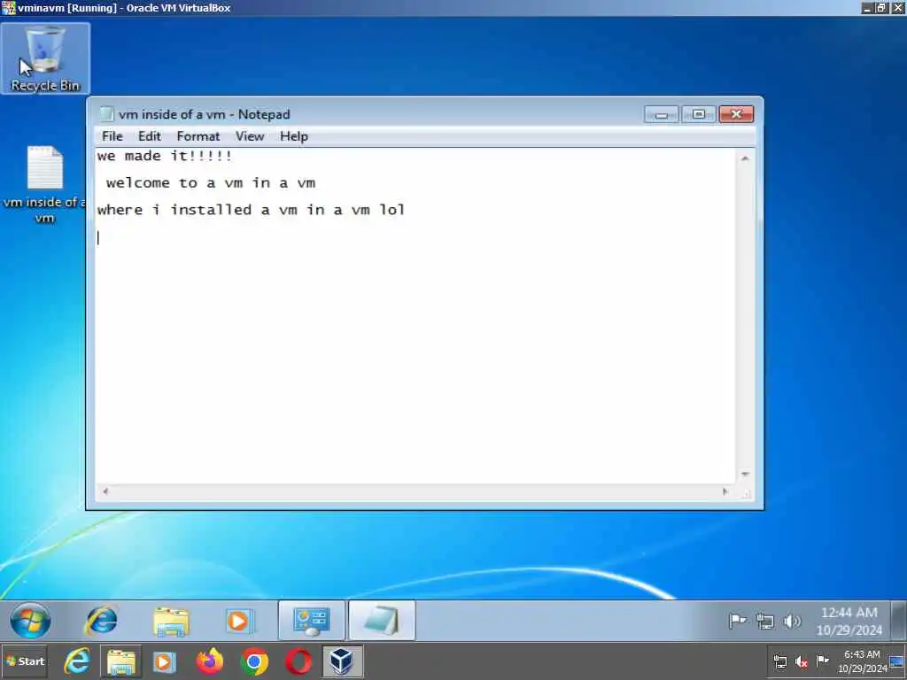The height and width of the screenshot is (680, 907).
Task: Click Show desktop button on inner VM taskbar
Action: click(898, 621)
